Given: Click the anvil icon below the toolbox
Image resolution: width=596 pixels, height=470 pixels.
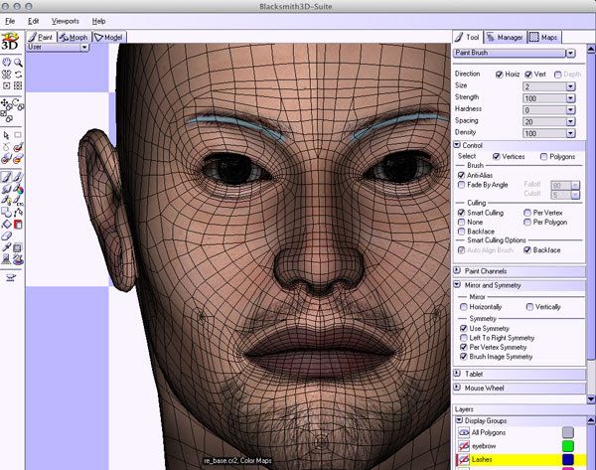Looking at the screenshot, I should (12, 277).
